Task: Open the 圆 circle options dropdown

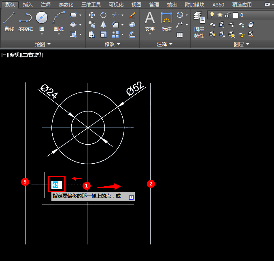Action: [x=41, y=34]
